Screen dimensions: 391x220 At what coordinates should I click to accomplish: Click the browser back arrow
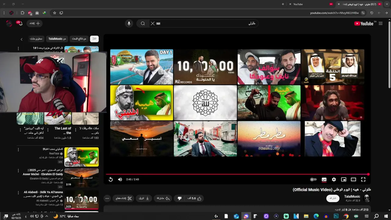(x=386, y=13)
